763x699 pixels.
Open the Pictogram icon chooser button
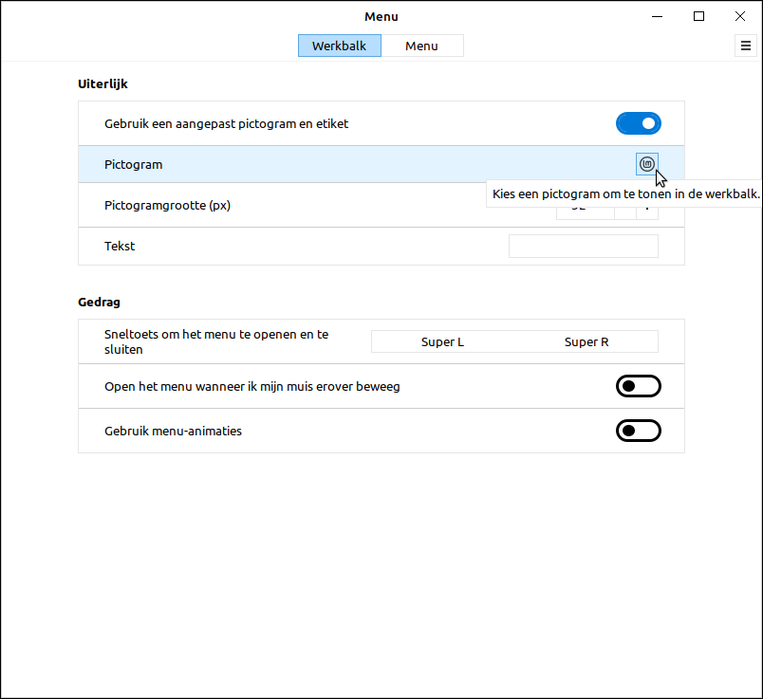point(647,164)
